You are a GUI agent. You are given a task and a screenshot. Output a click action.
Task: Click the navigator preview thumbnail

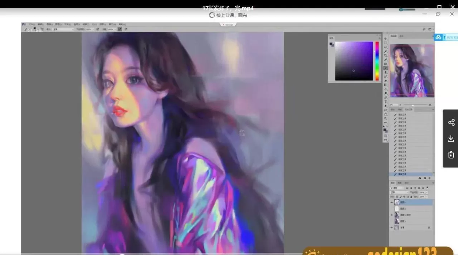click(x=412, y=70)
